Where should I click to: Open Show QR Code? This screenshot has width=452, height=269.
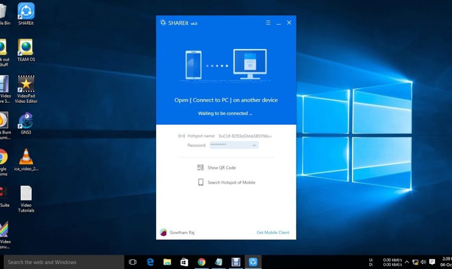tap(221, 167)
